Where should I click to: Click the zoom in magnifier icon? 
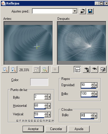pyautogui.click(x=14, y=69)
